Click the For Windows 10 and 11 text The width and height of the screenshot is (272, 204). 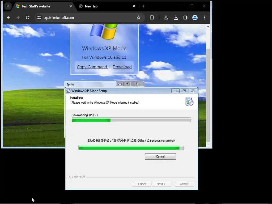coord(104,57)
